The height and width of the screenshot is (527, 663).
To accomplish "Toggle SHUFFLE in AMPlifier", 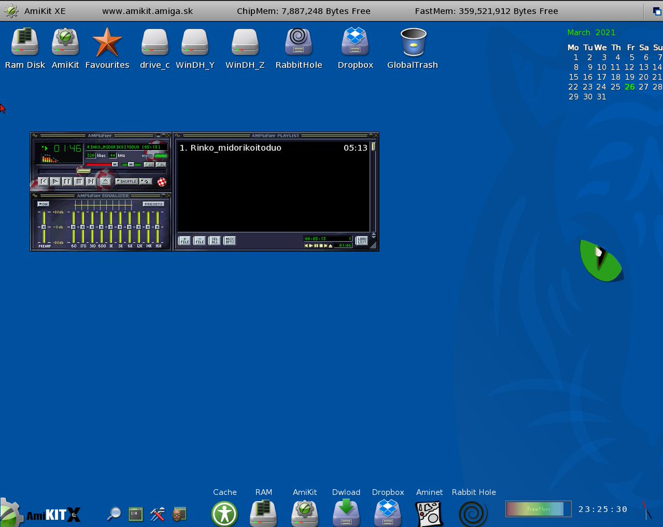I will [127, 181].
